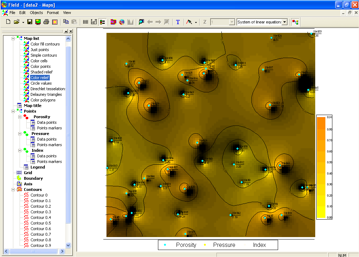Select Color polygons map item
This screenshot has height=257, width=359.
pos(43,100)
